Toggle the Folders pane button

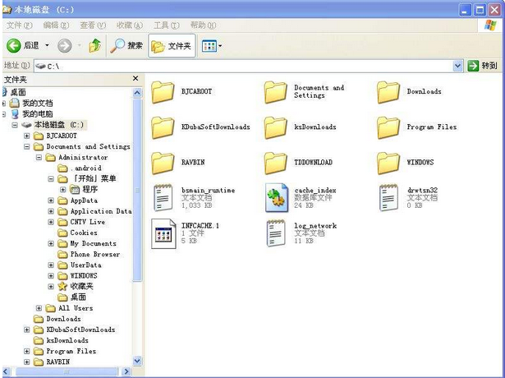pos(172,46)
